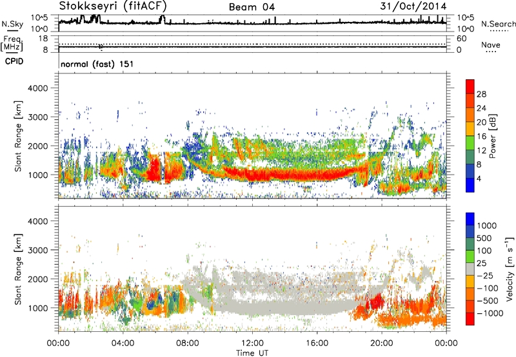The image size is (516, 357).
Task: Pick the yellow-orange 16–20 dB Power segment
Action: (x=470, y=129)
